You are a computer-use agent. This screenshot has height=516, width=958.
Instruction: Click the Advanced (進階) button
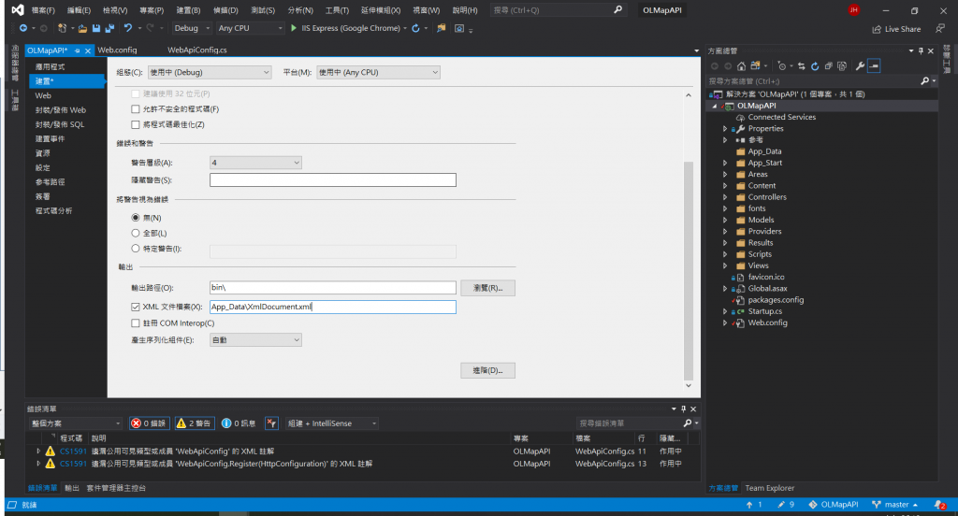[x=487, y=371]
